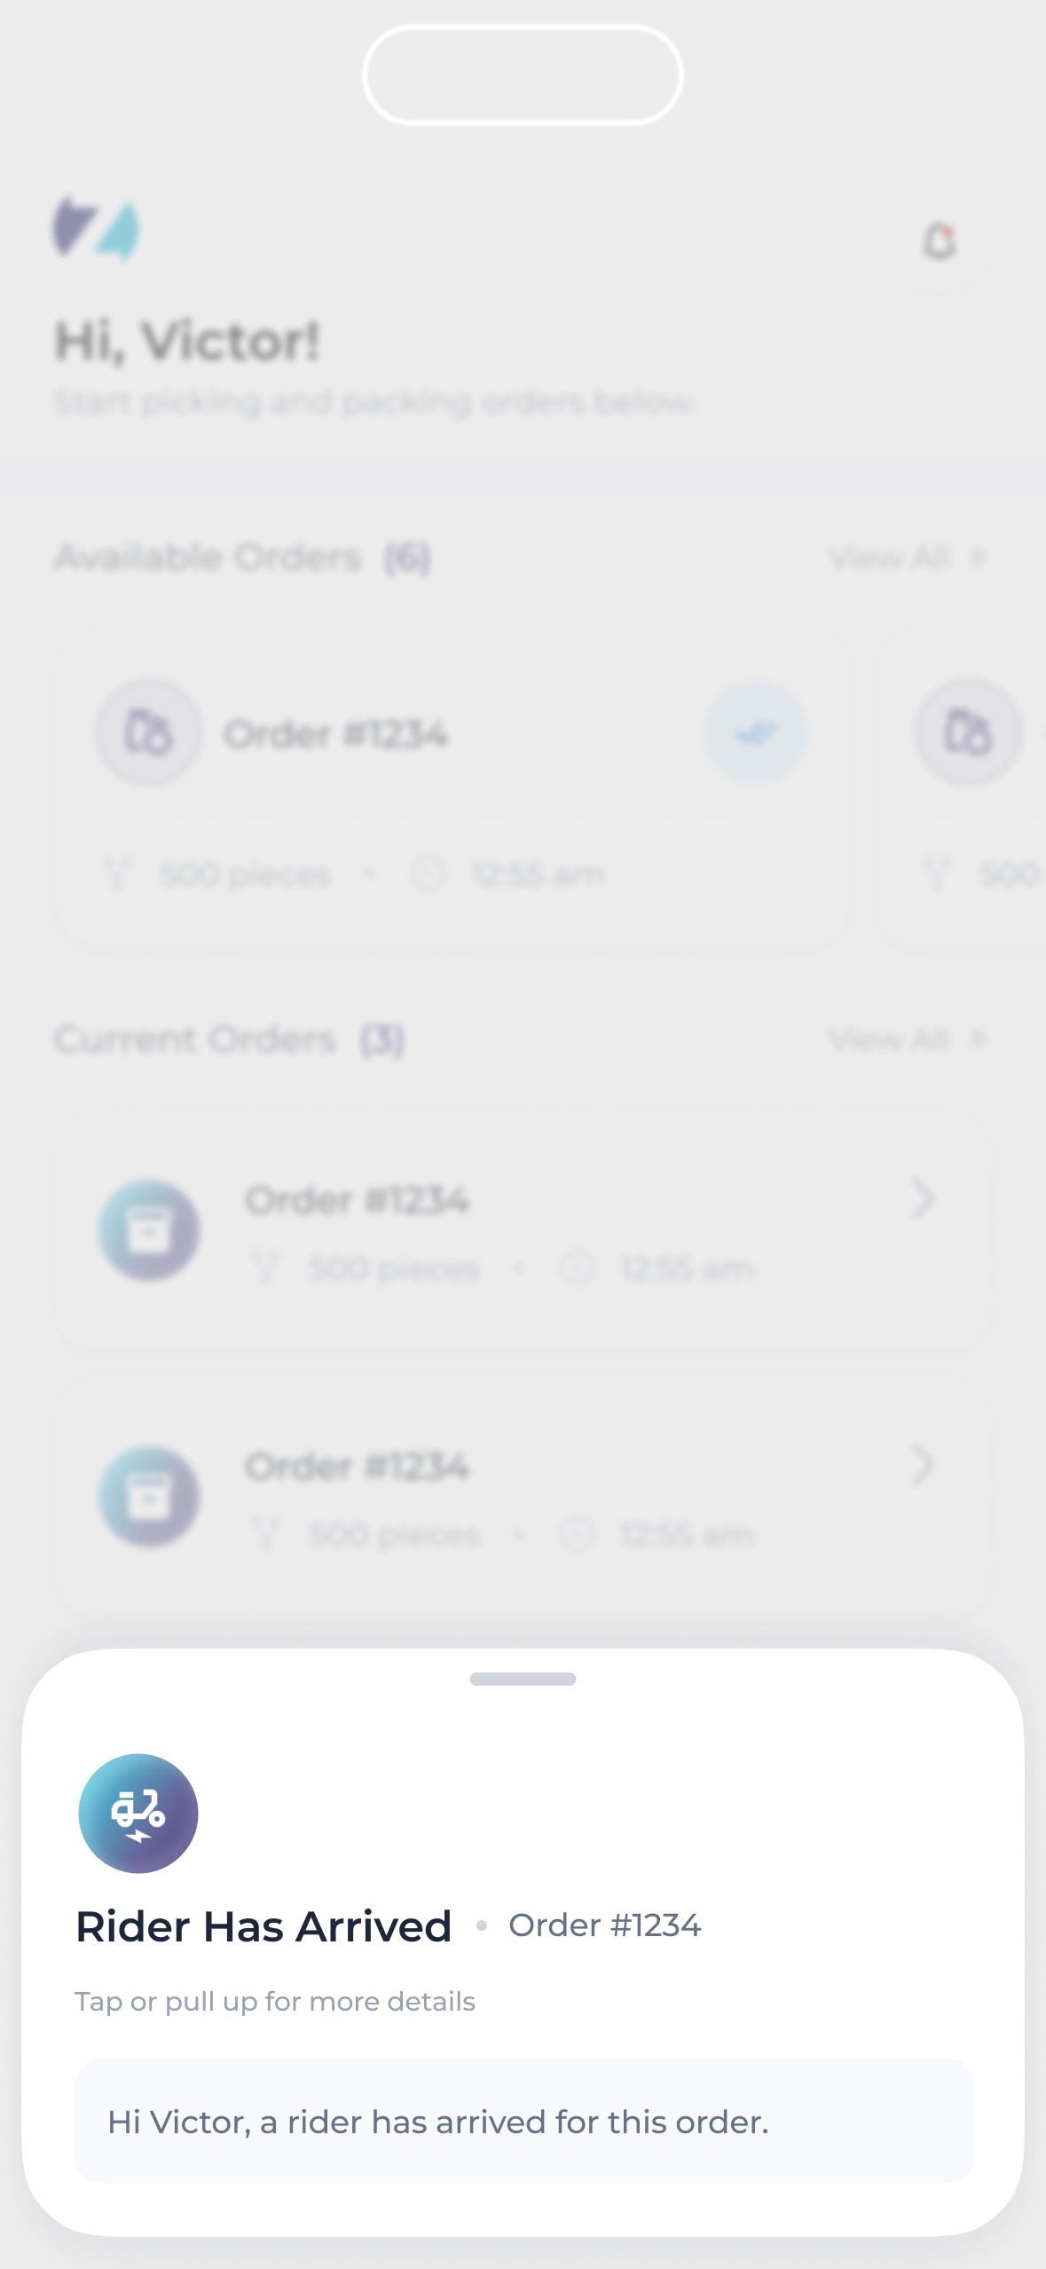Open the notification bell icon
Viewport: 1046px width, 2269px height.
pyautogui.click(x=940, y=241)
